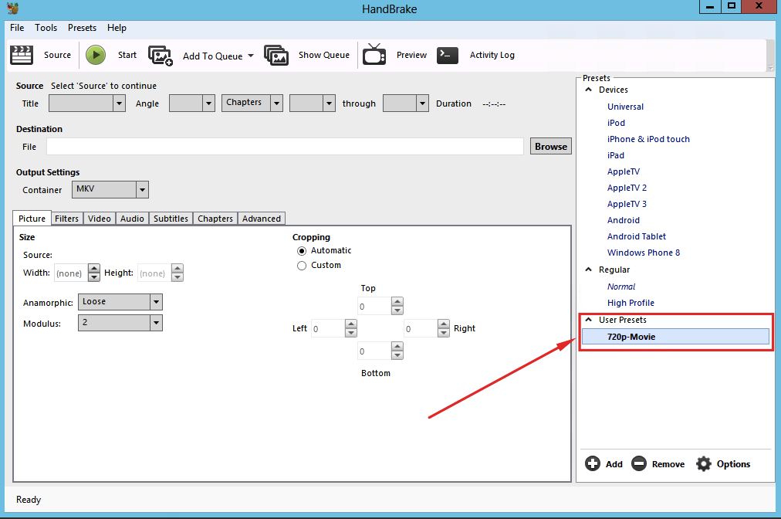Click the Show Queue label
Viewport: 781px width, 519px height.
tap(324, 55)
